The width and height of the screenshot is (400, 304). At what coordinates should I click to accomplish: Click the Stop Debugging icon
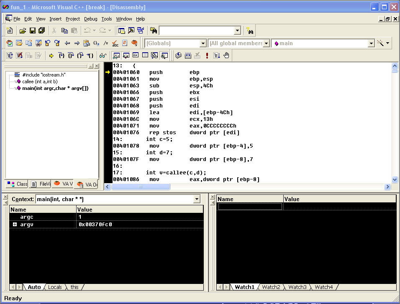tap(19, 56)
